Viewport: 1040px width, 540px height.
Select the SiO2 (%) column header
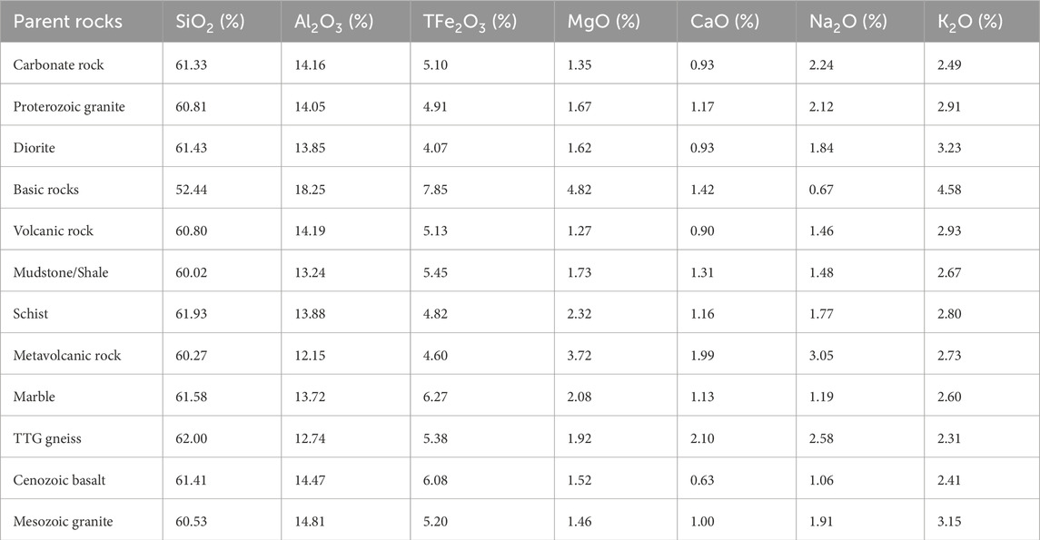211,21
